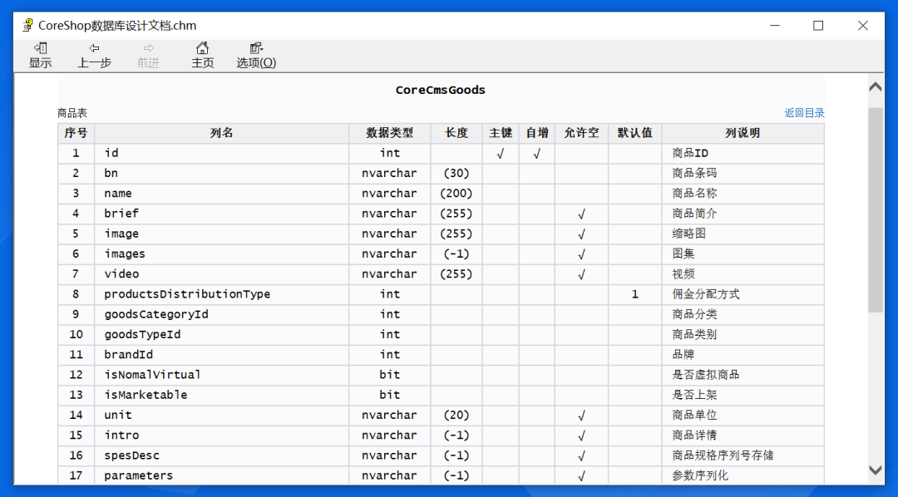
Task: Click the auto-increment checkmark in the id row
Action: point(537,154)
